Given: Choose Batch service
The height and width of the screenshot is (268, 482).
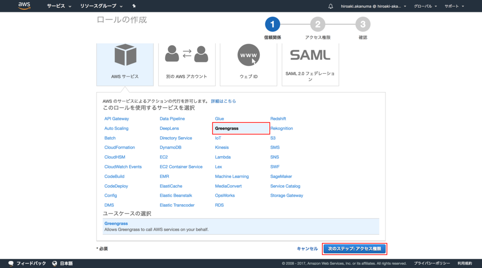Looking at the screenshot, I should pyautogui.click(x=110, y=138).
